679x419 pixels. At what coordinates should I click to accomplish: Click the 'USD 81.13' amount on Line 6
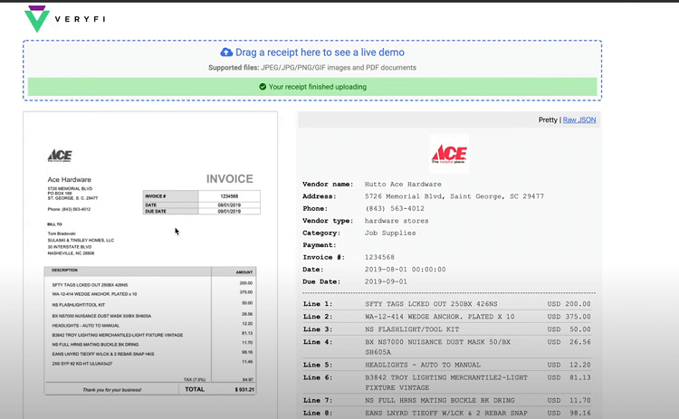point(569,377)
